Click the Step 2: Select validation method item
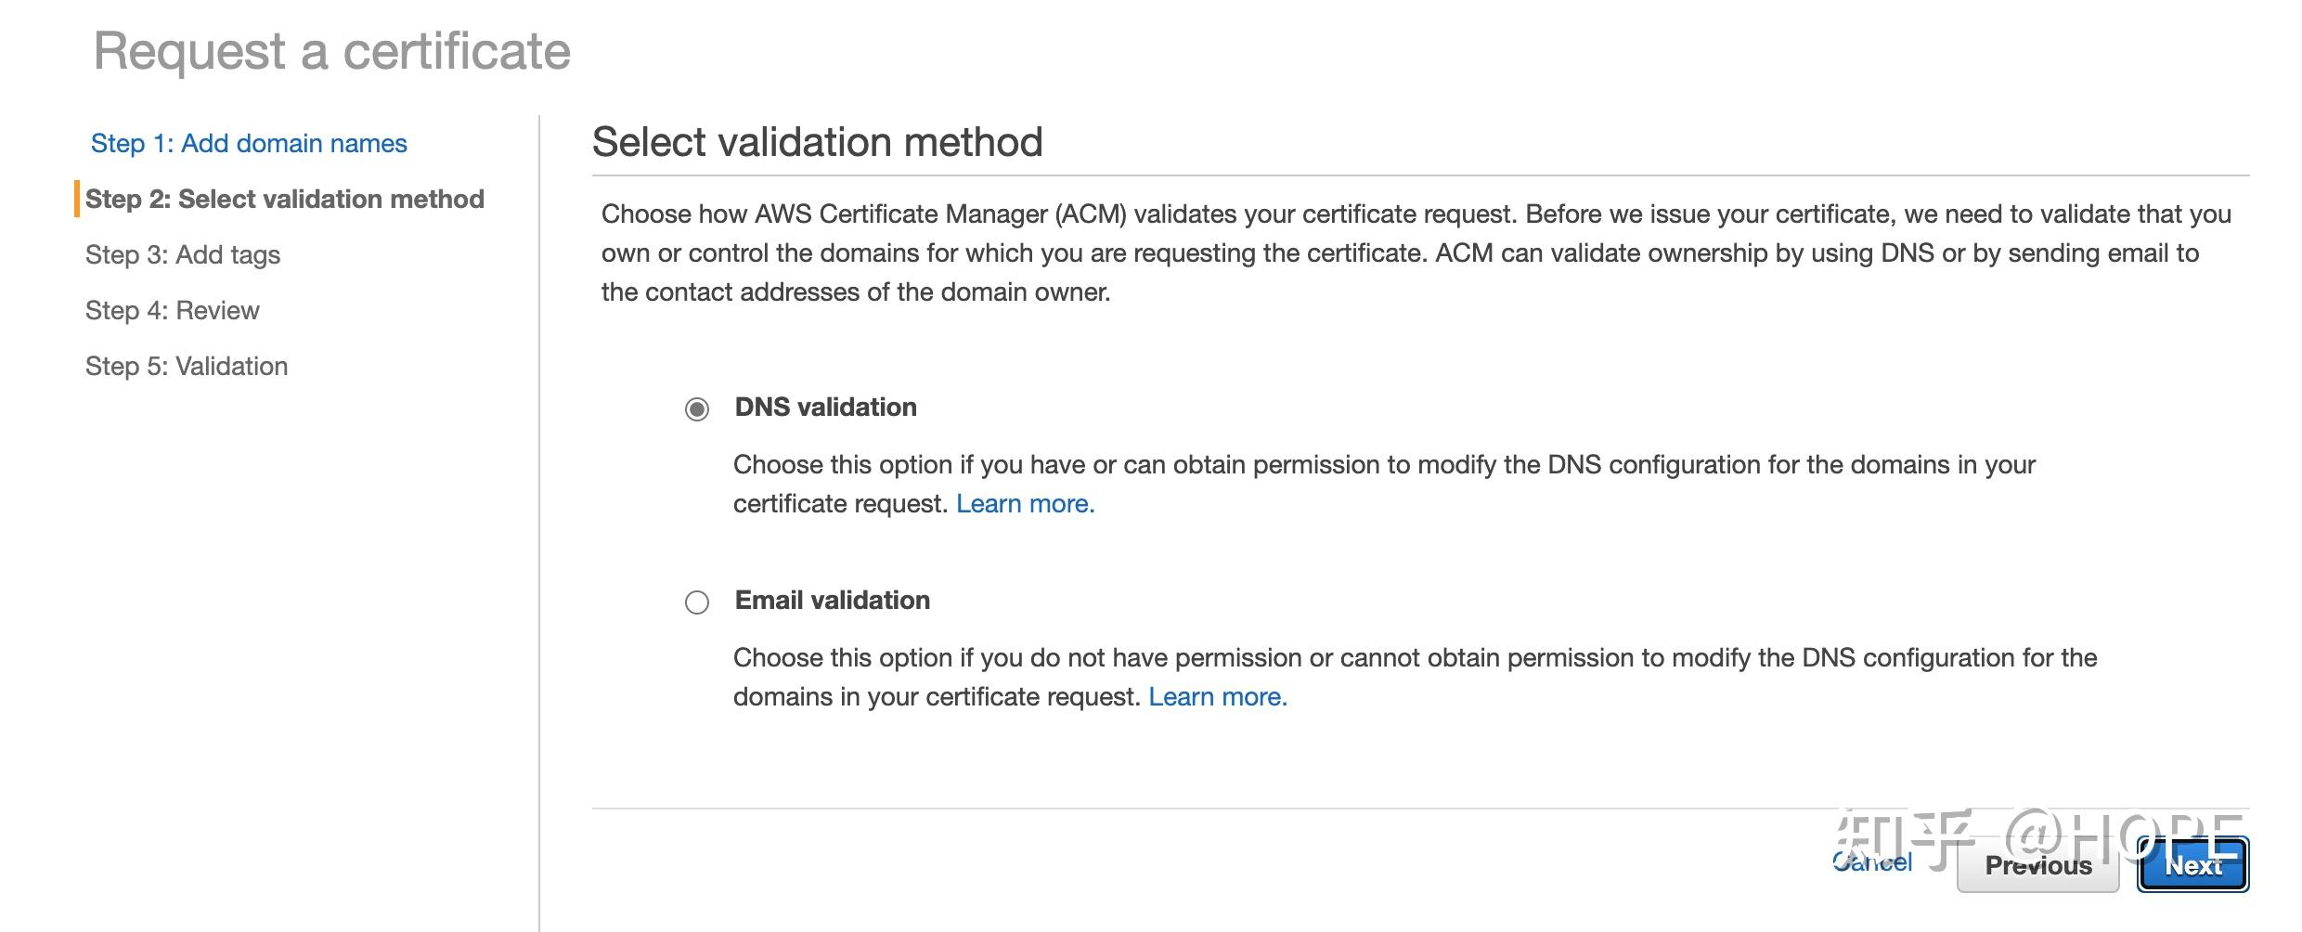This screenshot has width=2302, height=932. click(x=284, y=199)
